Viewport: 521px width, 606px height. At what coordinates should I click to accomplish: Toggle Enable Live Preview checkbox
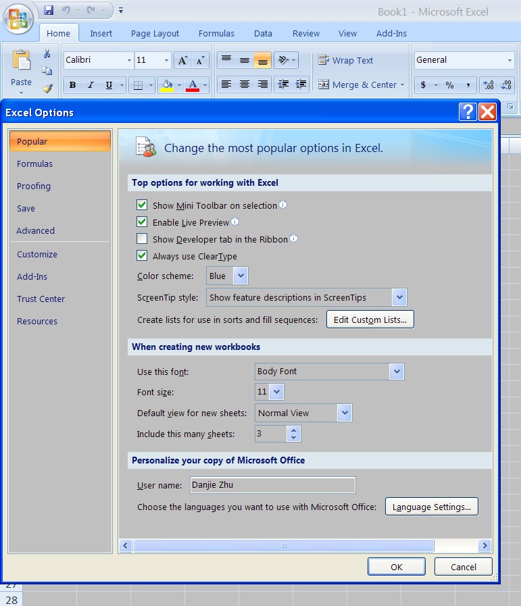pyautogui.click(x=142, y=222)
